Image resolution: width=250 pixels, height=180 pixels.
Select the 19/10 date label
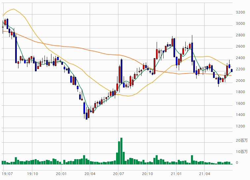tap(33, 174)
